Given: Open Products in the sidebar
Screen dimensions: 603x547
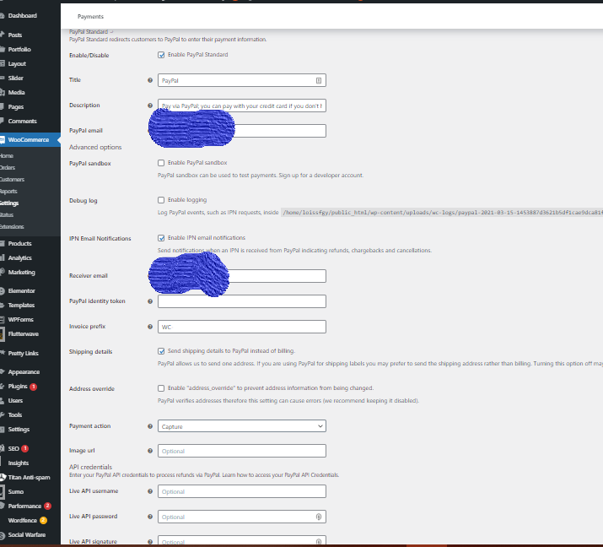Looking at the screenshot, I should tap(19, 244).
